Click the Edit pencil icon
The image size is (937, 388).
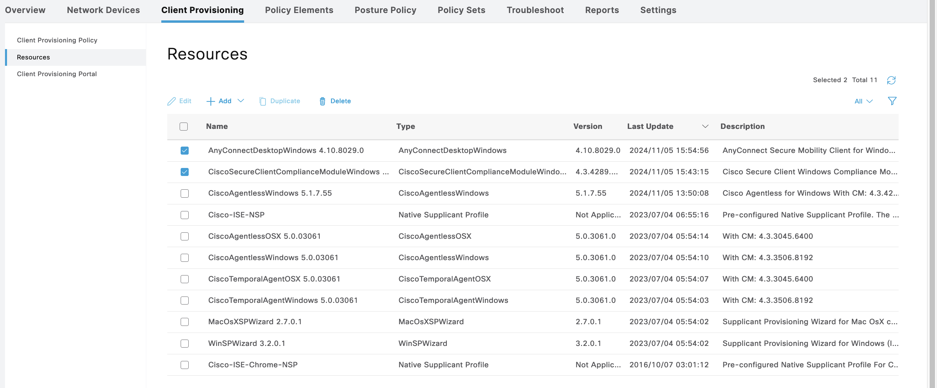pos(171,101)
